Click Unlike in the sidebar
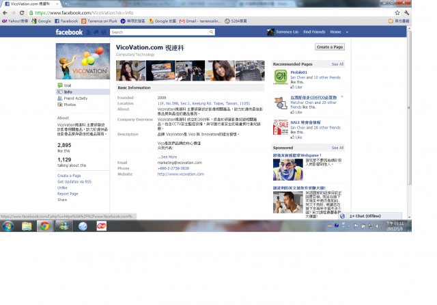Image resolution: width=437 pixels, height=305 pixels. (62, 188)
